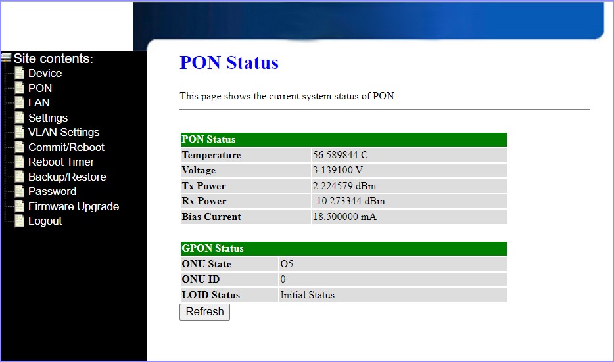Screen dimensions: 614x362
Task: Refresh the PON status values
Action: (x=205, y=312)
